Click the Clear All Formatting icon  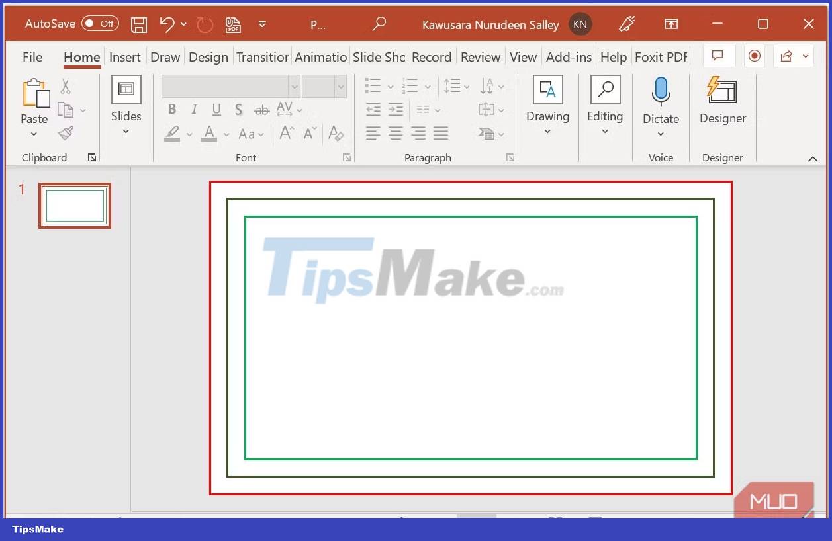tap(336, 134)
